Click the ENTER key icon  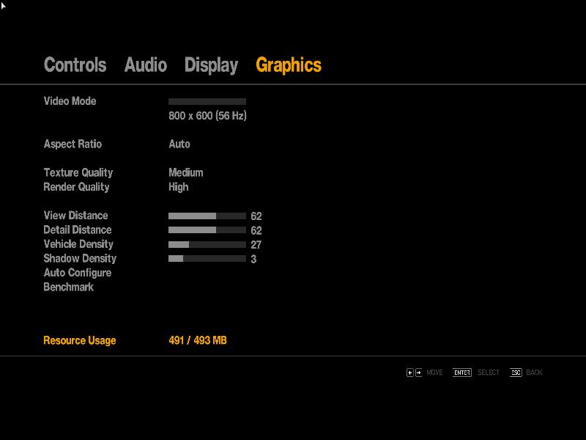click(462, 373)
